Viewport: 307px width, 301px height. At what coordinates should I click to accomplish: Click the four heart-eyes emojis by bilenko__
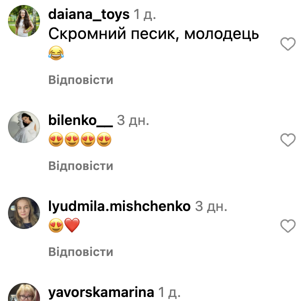click(80, 139)
